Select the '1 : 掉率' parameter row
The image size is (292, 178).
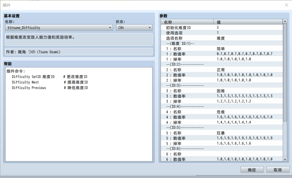[222, 59]
